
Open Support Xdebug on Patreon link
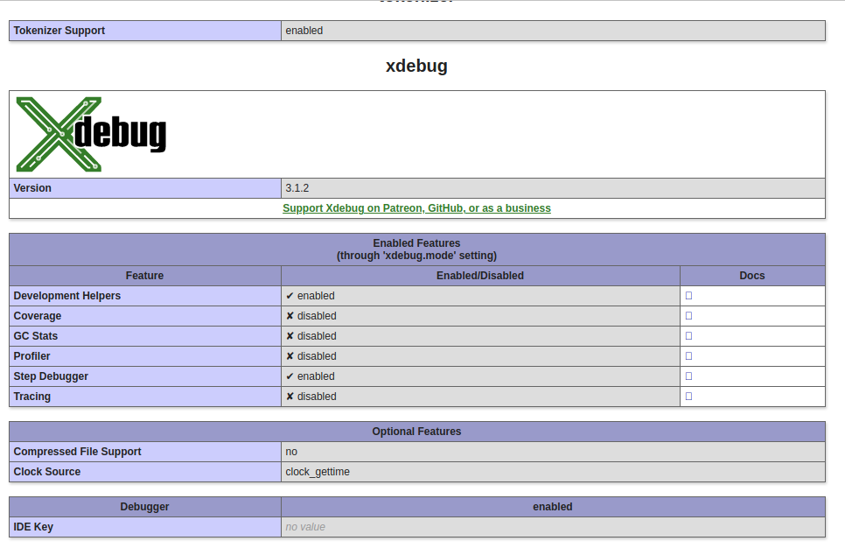point(416,208)
